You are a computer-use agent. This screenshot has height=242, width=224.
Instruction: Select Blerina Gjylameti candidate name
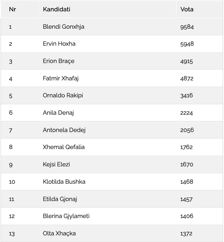tap(66, 216)
